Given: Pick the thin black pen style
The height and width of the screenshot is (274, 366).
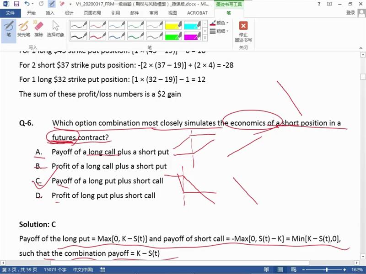Looking at the screenshot, I should 79,25.
